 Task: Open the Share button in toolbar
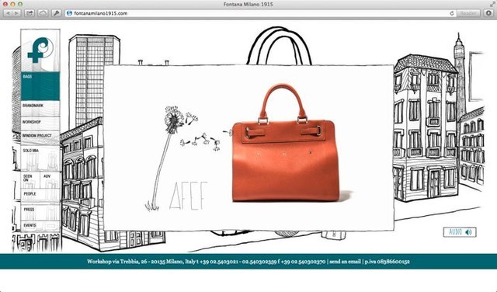30,13
